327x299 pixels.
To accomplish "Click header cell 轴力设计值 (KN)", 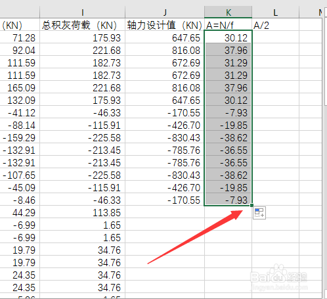I will click(x=165, y=24).
